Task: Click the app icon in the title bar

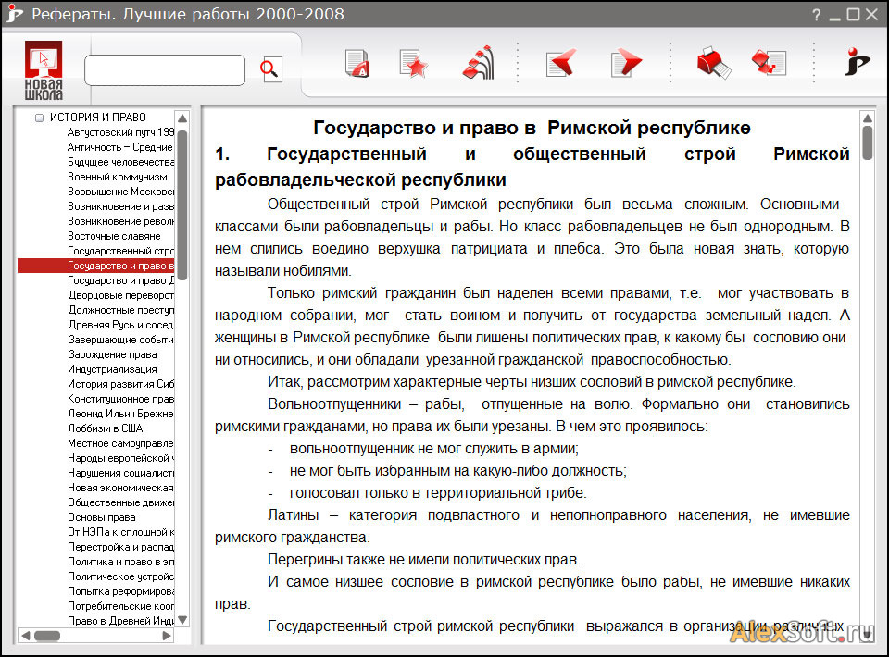Action: (14, 14)
